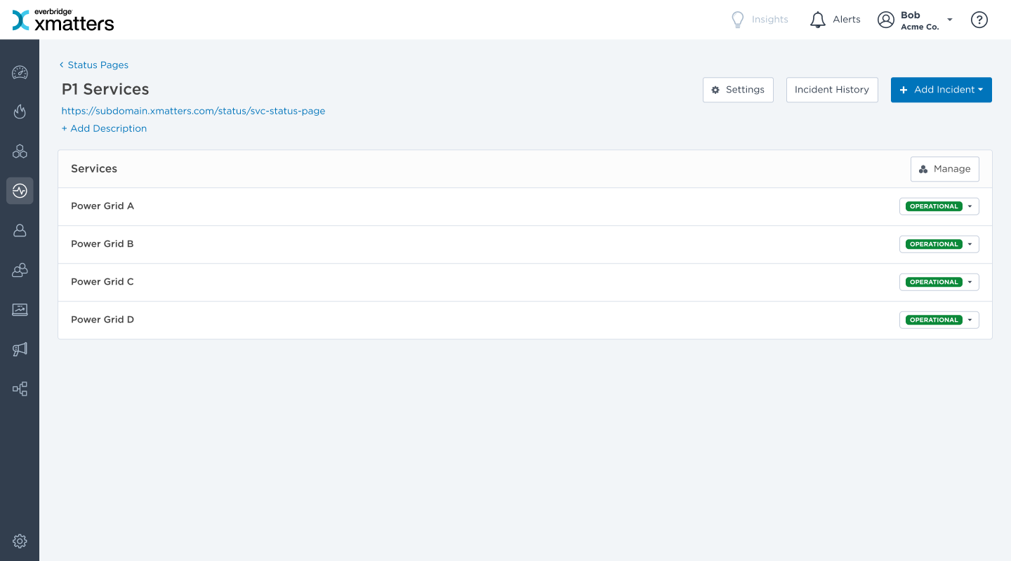
Task: Open Power Grid C status dropdown
Action: [939, 282]
